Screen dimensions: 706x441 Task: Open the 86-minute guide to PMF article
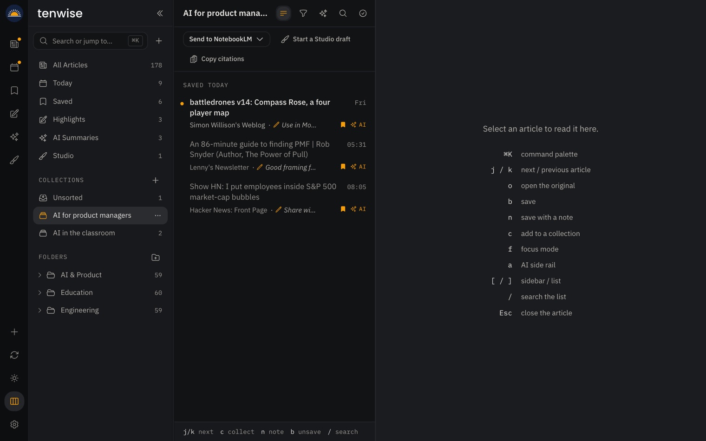click(275, 156)
